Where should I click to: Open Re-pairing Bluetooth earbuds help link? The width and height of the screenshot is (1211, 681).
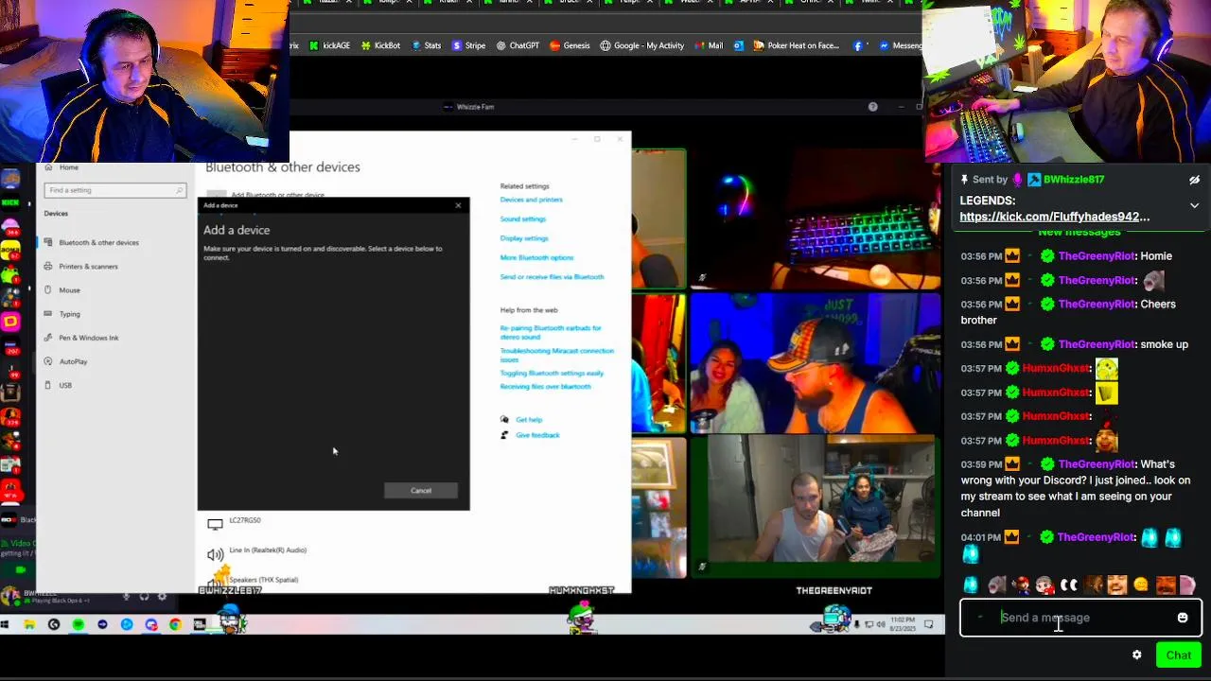[551, 332]
